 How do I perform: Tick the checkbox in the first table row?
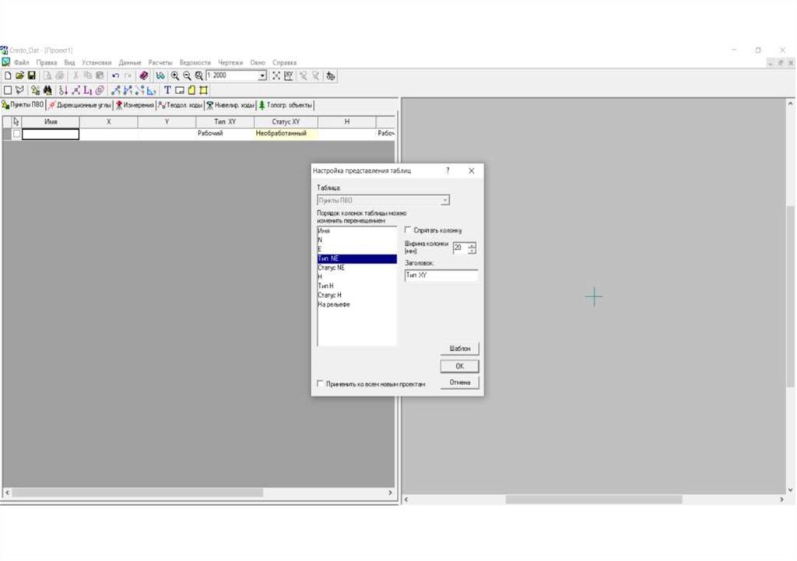(17, 134)
